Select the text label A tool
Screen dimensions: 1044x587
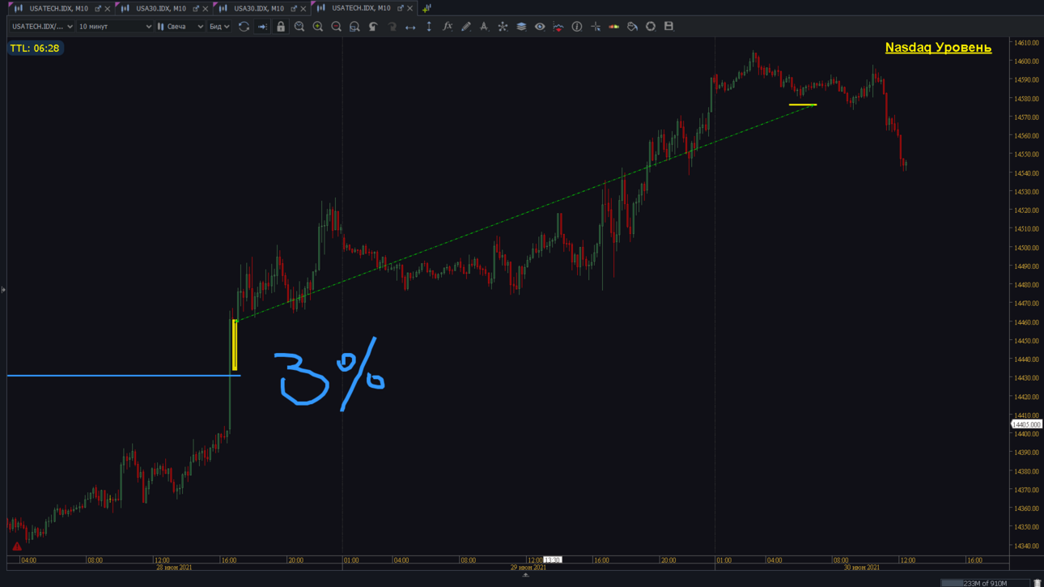484,27
